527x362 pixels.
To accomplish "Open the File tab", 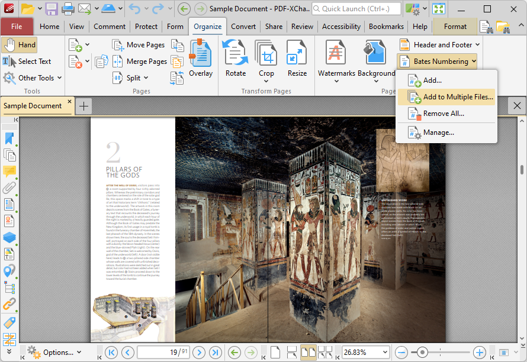I will tap(17, 27).
